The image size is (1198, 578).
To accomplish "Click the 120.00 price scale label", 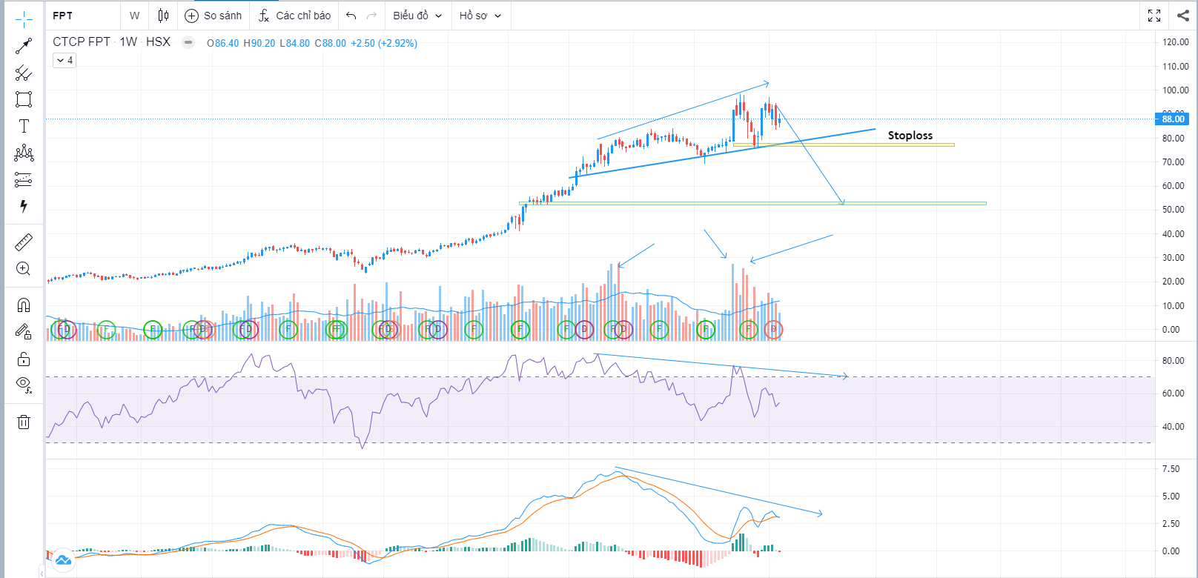I will pos(1176,42).
